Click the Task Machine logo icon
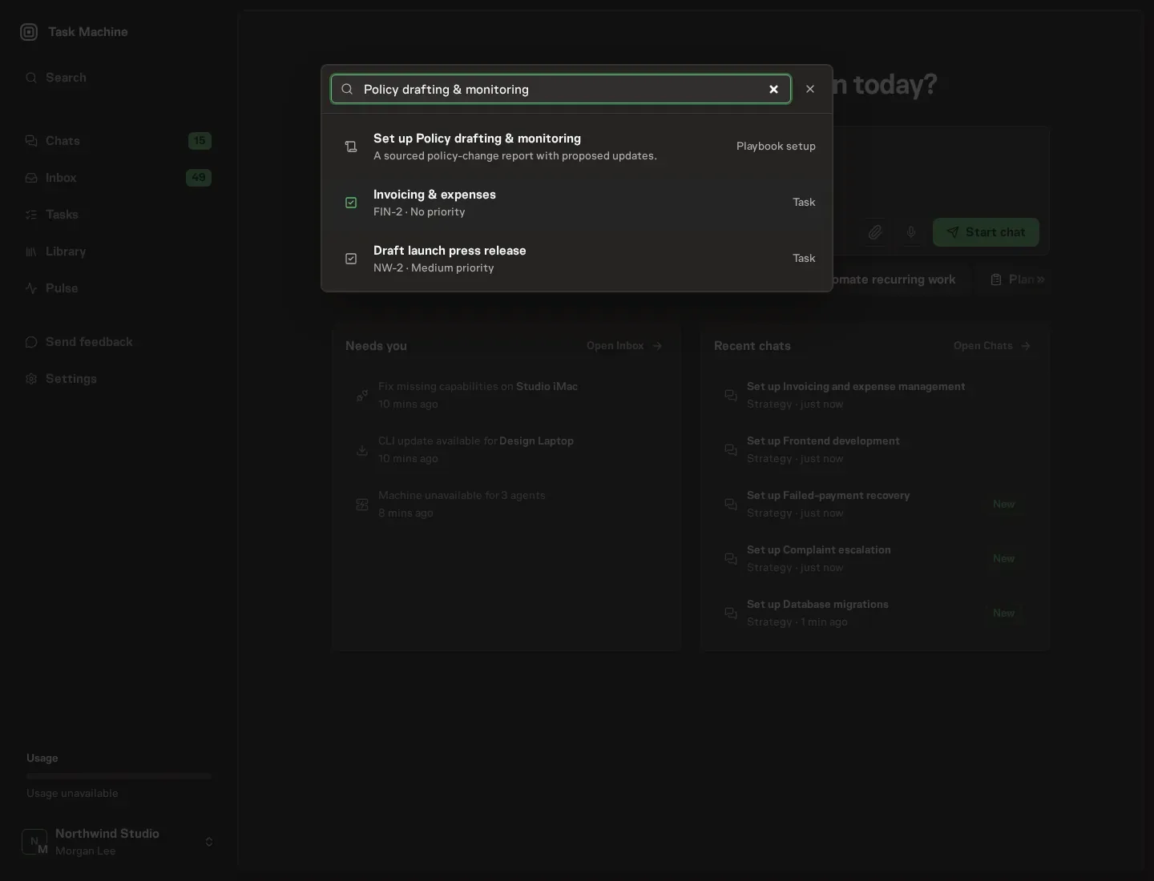1154x881 pixels. 29,32
